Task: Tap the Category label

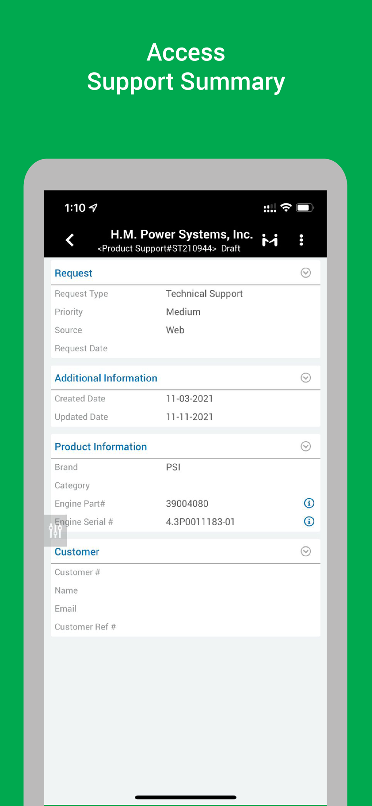Action: pos(72,486)
